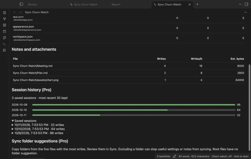
Task: Open the more options ellipsis menu
Action: [246, 12]
